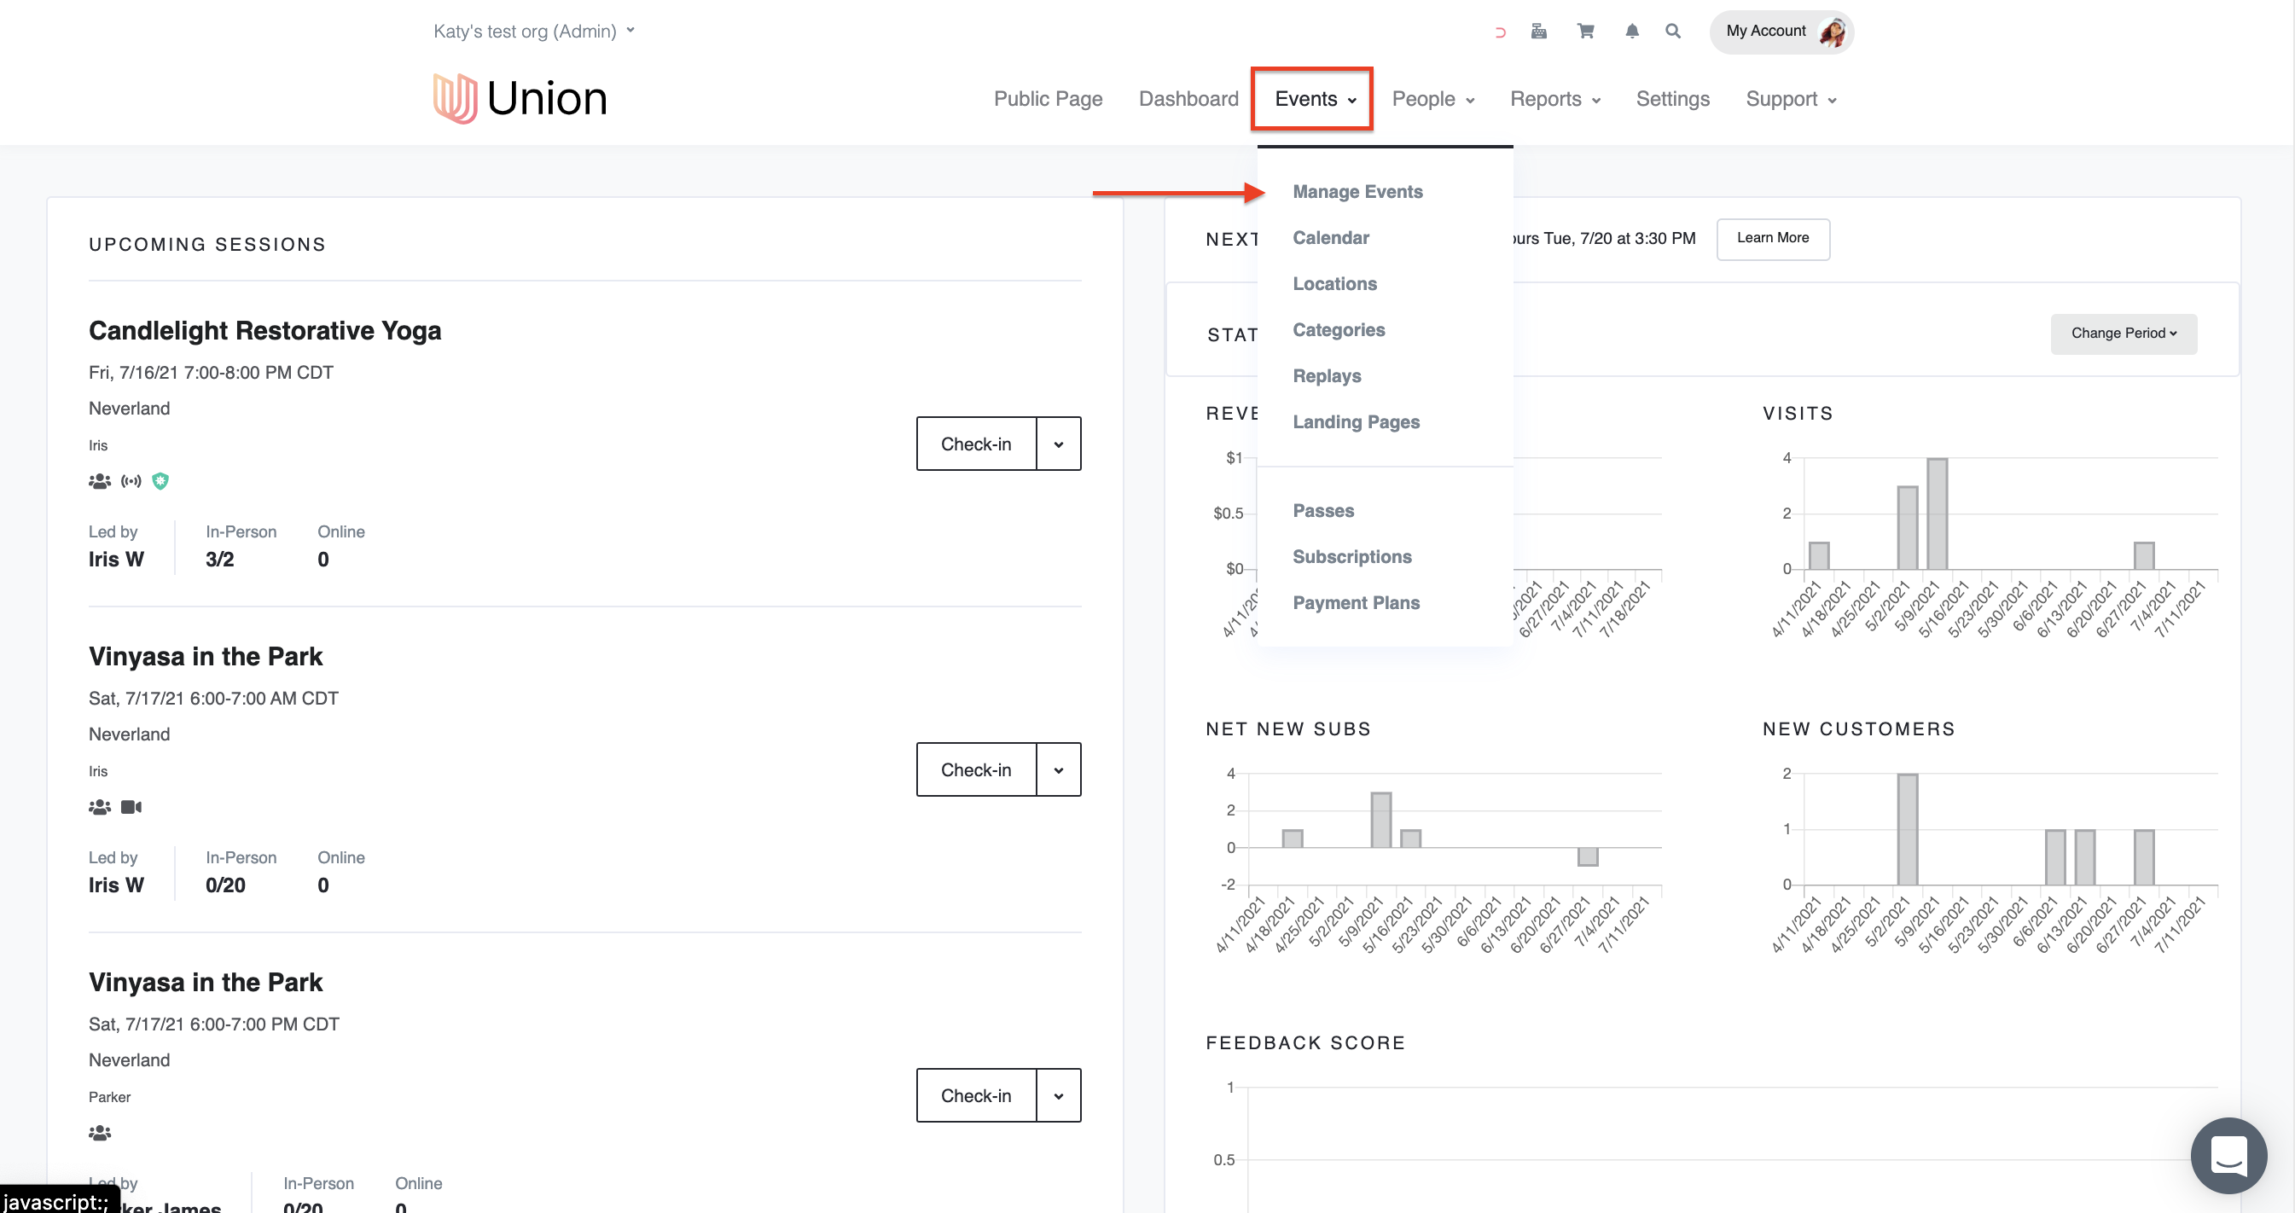Choose Subscriptions in the Events dropdown
The width and height of the screenshot is (2295, 1213).
pyautogui.click(x=1351, y=557)
